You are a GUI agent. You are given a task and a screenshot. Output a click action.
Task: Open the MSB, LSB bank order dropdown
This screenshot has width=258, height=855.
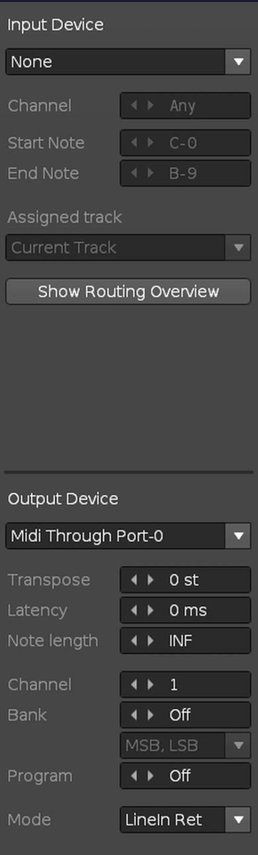tap(185, 746)
